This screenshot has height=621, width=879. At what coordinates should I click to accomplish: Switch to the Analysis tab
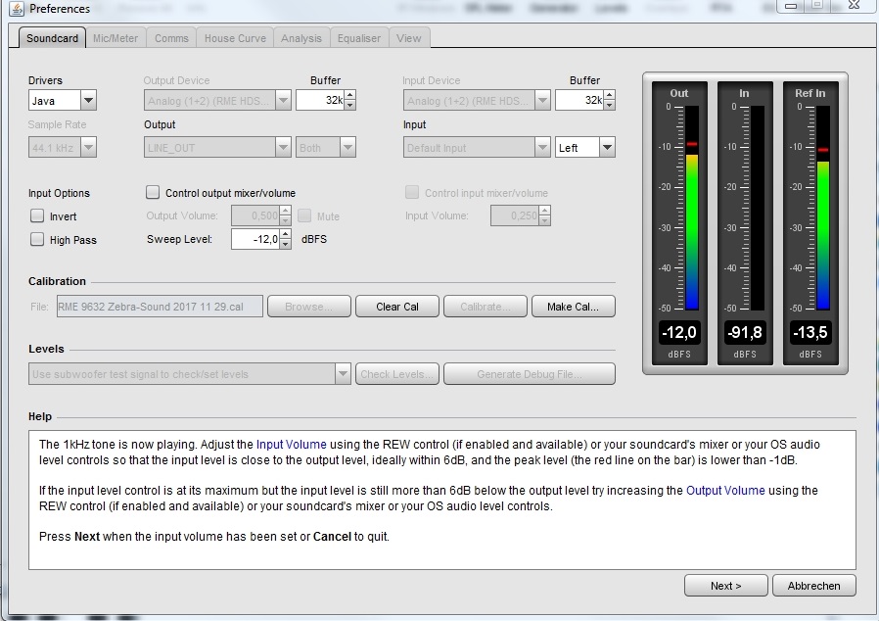301,38
